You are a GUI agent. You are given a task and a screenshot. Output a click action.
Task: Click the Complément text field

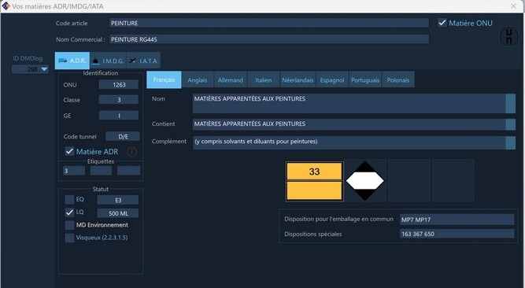tap(349, 142)
